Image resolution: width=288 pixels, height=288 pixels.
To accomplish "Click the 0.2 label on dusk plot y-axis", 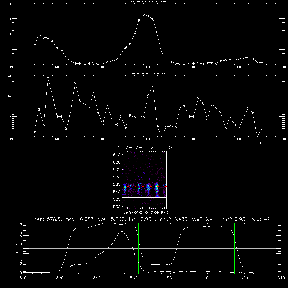I will 10,96.
